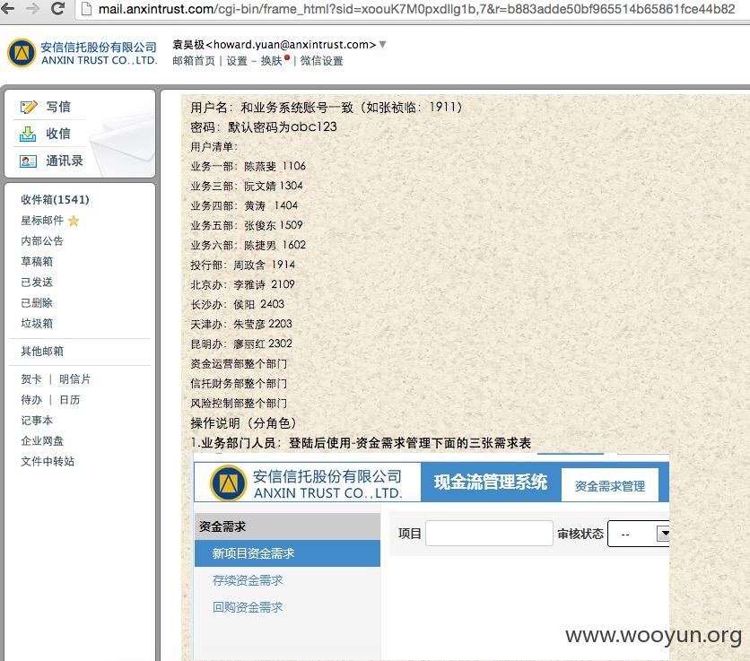This screenshot has width=750, height=661.
Task: Open 星标邮件 folder
Action: 42,221
